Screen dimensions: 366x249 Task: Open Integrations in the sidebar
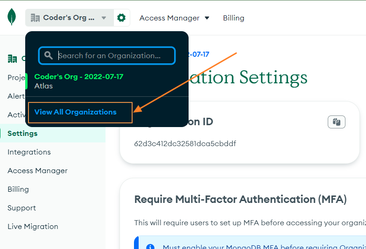pyautogui.click(x=29, y=152)
